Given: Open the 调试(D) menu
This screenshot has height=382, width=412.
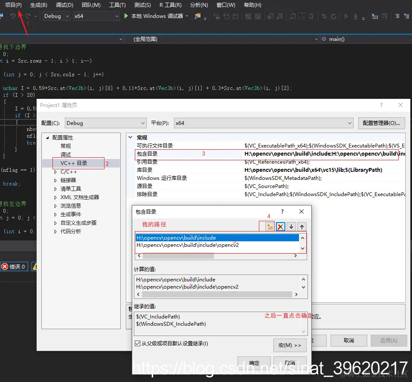Looking at the screenshot, I should [x=64, y=5].
